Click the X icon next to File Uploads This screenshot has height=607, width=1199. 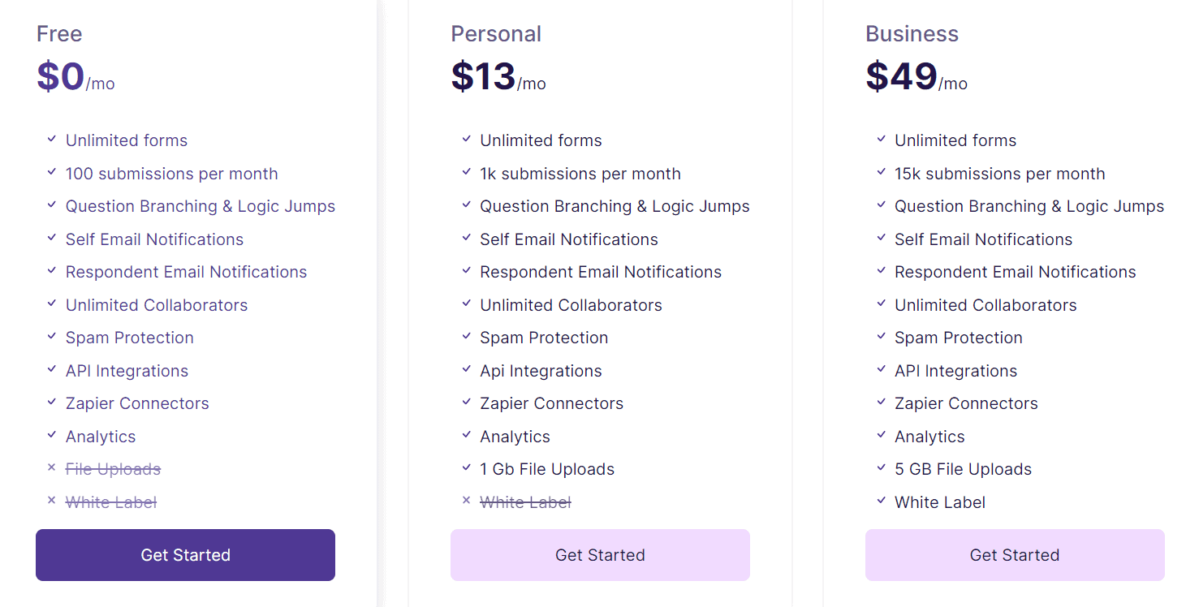click(51, 468)
